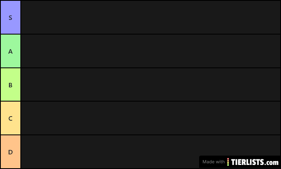Choose the yellow C tier label
281x169 pixels.
pos(11,118)
